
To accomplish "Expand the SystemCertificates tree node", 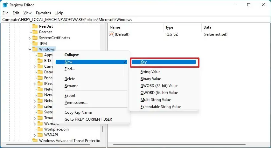I will coord(30,38).
